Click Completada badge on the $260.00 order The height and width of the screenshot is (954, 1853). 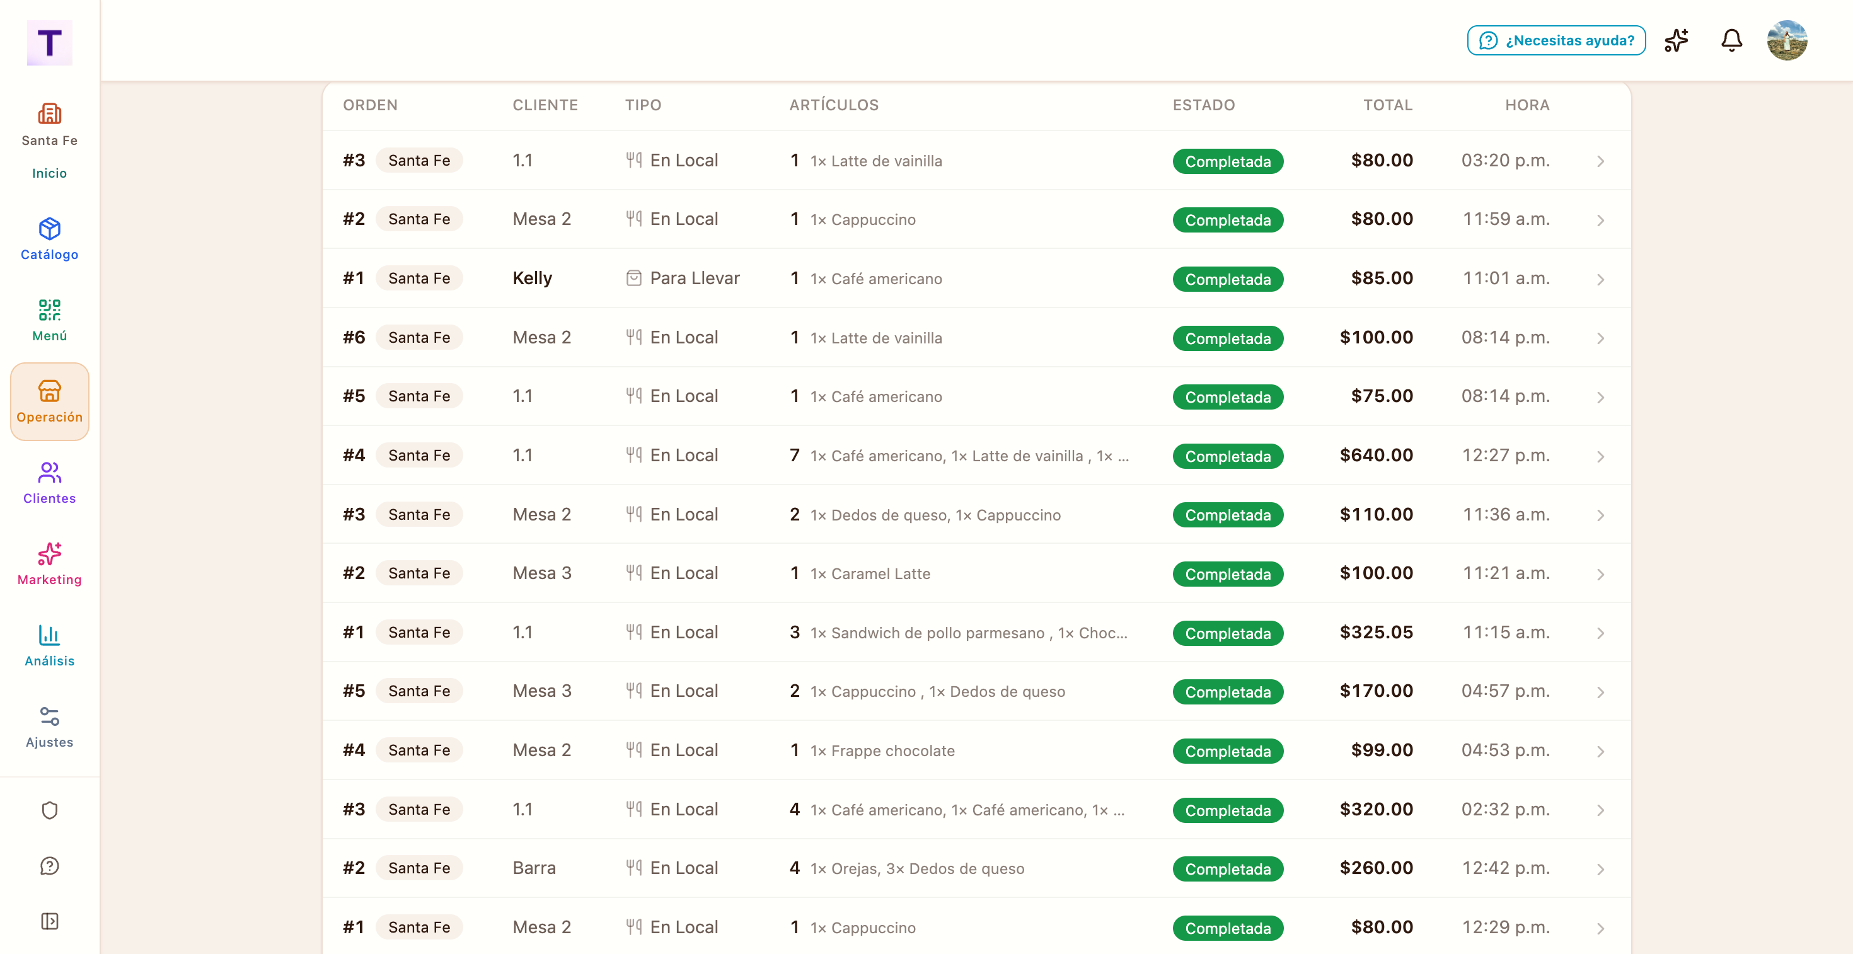pos(1228,868)
